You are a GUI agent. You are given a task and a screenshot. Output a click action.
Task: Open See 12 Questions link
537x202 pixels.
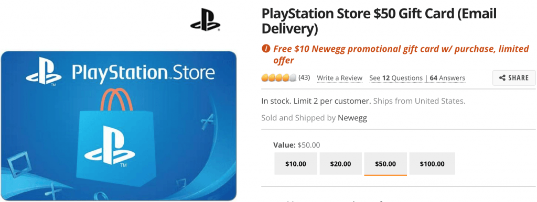coord(396,78)
